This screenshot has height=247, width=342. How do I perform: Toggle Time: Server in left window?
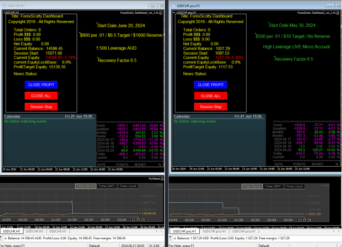tap(85, 186)
